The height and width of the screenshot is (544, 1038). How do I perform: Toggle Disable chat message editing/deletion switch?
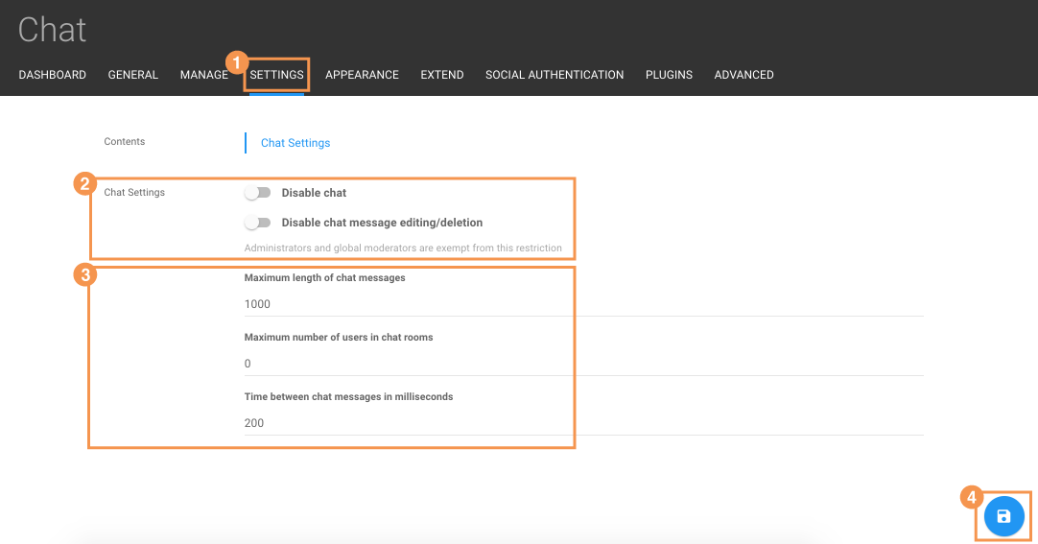point(257,223)
